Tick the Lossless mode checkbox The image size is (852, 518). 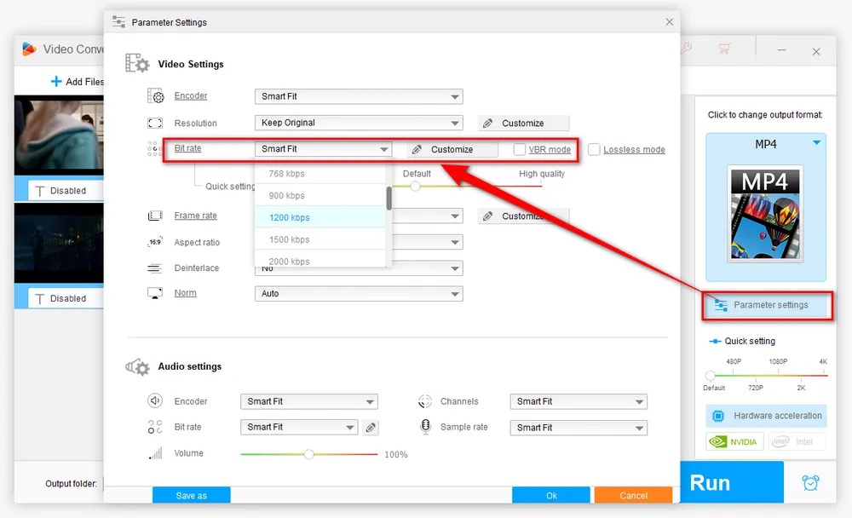pos(594,149)
